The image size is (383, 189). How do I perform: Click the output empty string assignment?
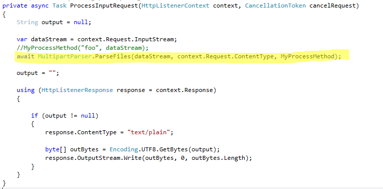(x=38, y=73)
